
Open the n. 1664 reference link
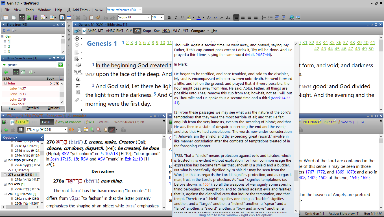(x=207, y=184)
